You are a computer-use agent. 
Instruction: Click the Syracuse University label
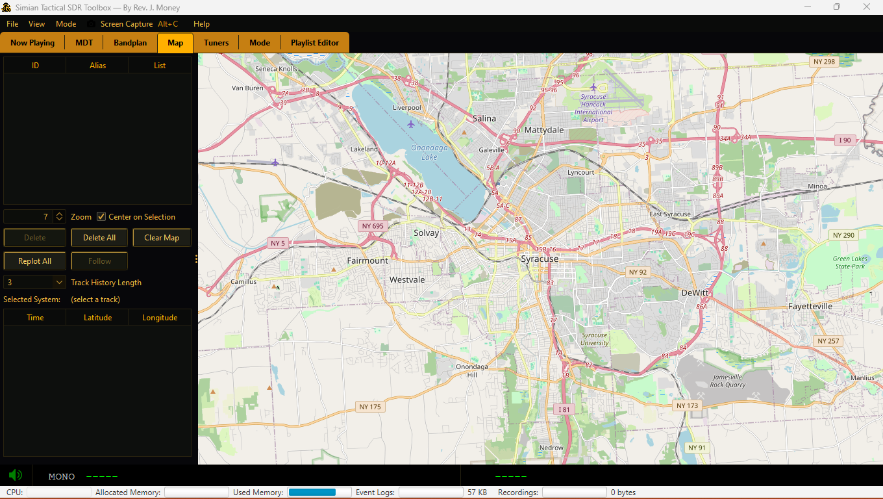coord(594,339)
